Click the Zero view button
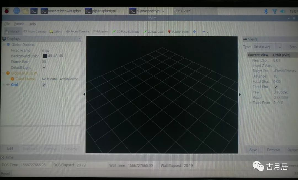The height and width of the screenshot is (180, 298). pyautogui.click(x=293, y=47)
